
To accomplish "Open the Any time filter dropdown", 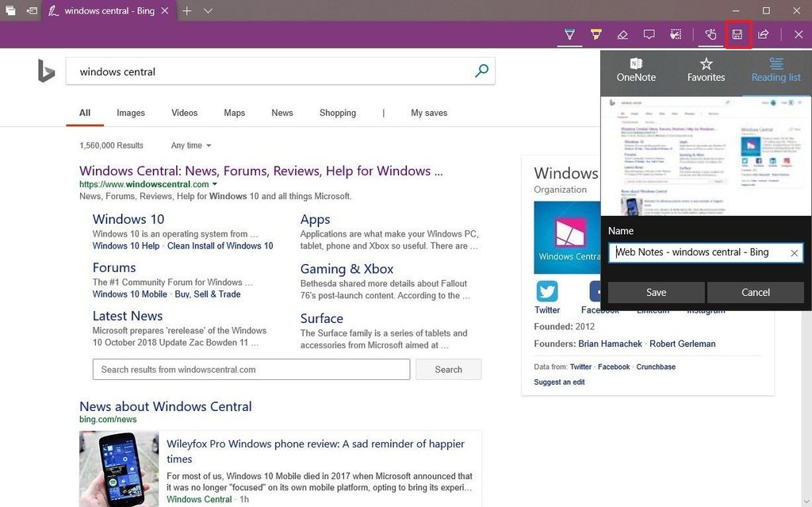I will (190, 145).
